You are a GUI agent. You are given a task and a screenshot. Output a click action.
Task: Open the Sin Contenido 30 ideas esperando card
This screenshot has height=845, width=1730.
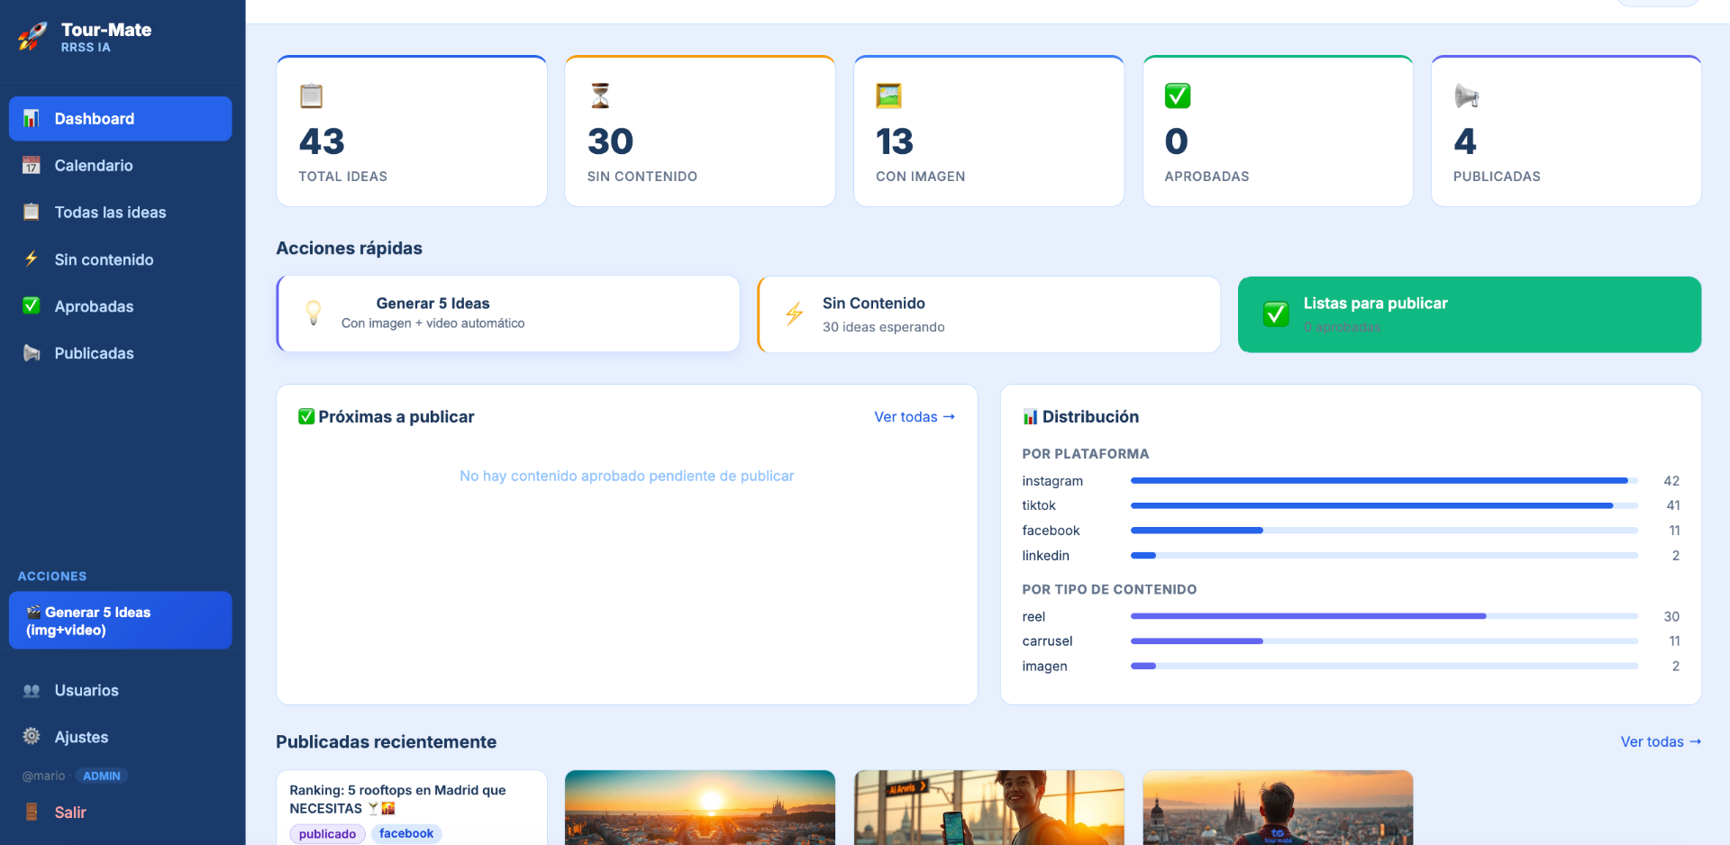pyautogui.click(x=989, y=314)
